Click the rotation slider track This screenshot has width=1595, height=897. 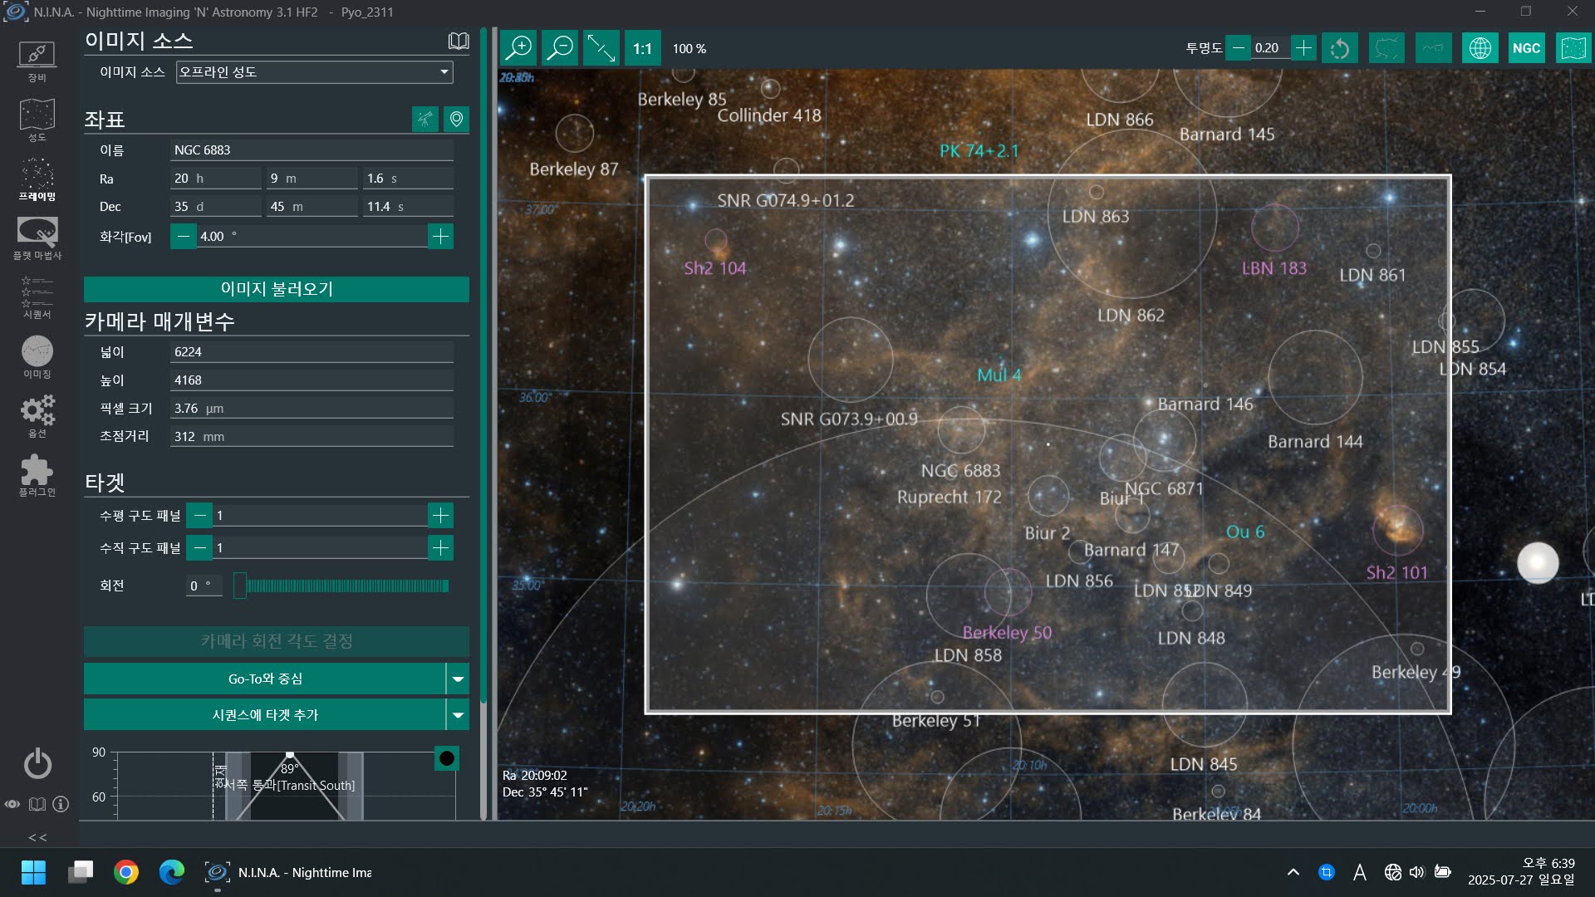[x=346, y=586]
